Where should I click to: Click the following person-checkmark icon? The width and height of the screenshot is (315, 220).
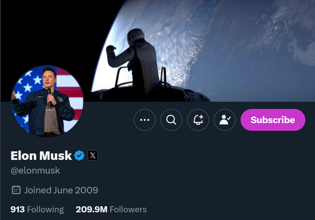point(225,120)
